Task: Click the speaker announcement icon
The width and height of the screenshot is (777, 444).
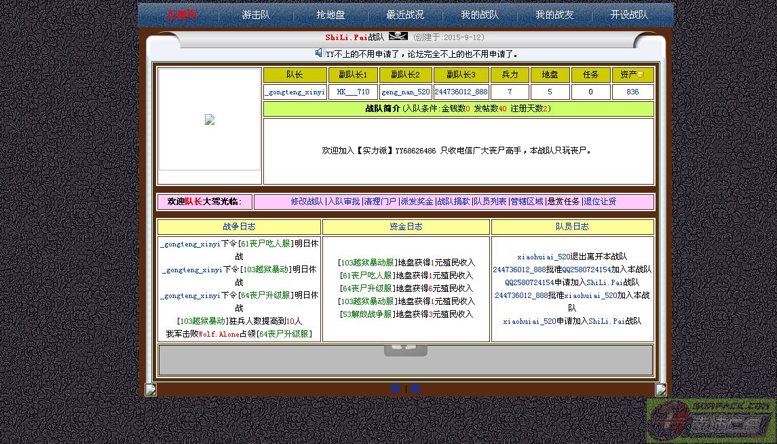Action: 319,53
